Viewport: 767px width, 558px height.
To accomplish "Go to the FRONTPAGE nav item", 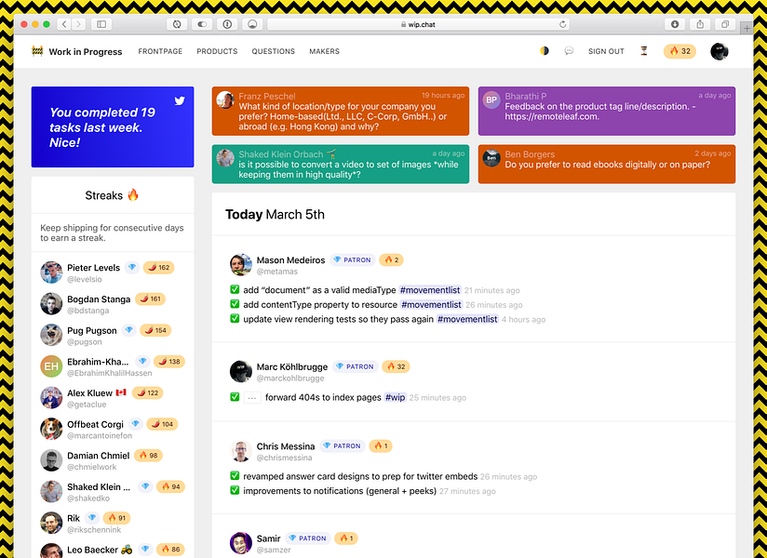I will (x=160, y=51).
